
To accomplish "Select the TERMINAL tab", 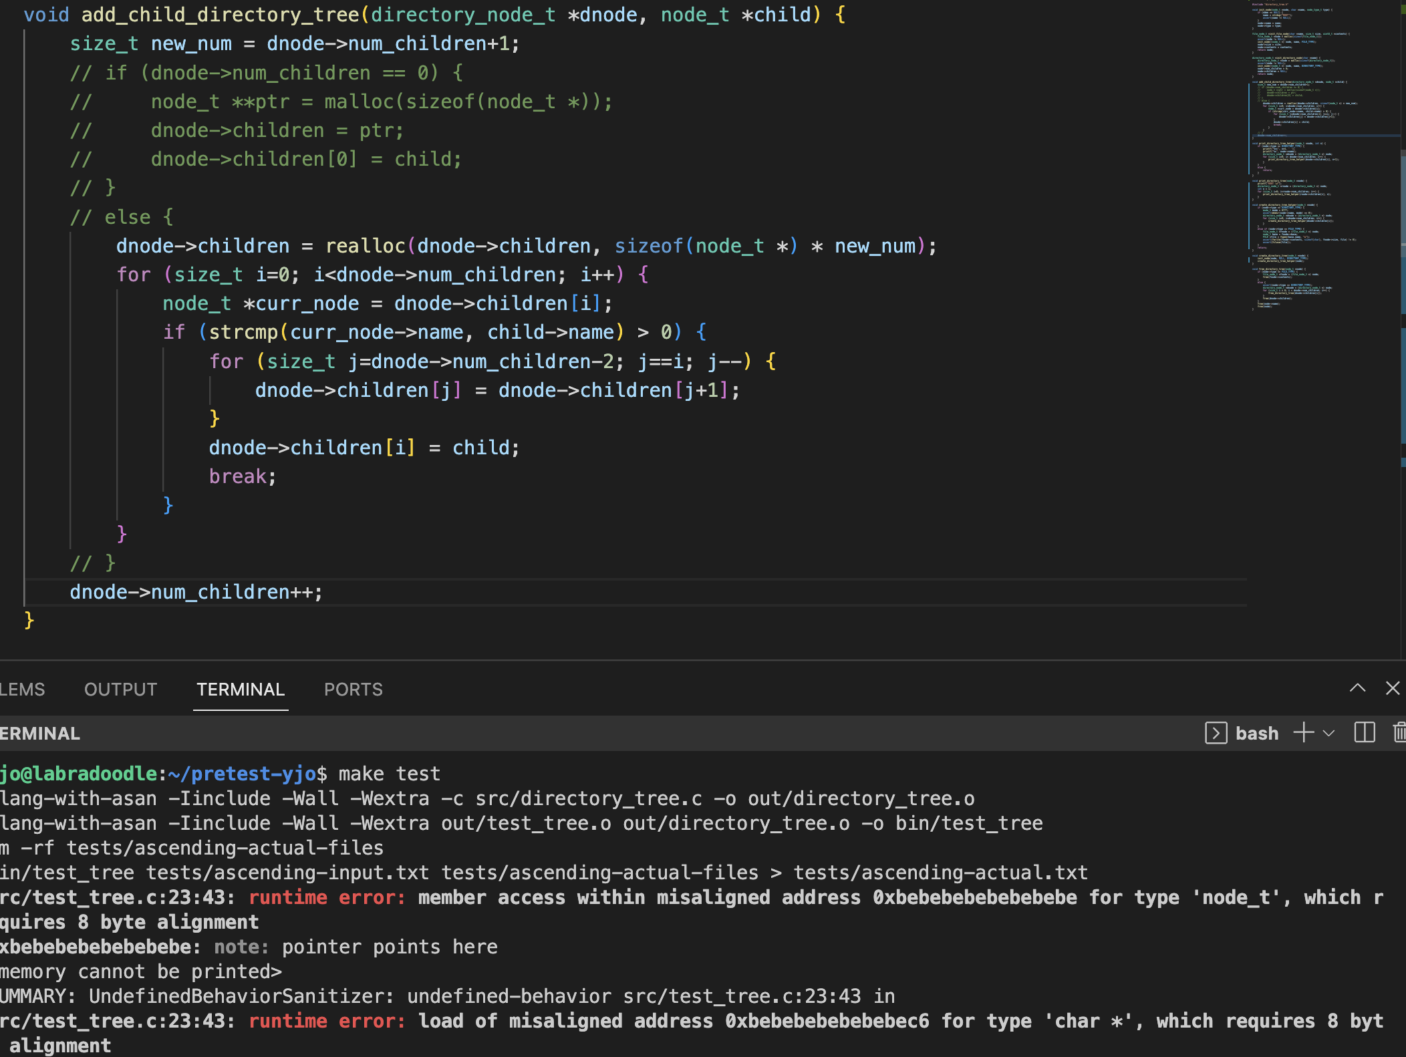I will tap(241, 690).
